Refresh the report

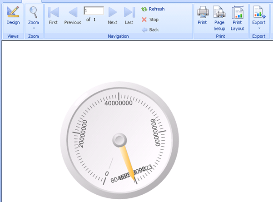point(153,9)
